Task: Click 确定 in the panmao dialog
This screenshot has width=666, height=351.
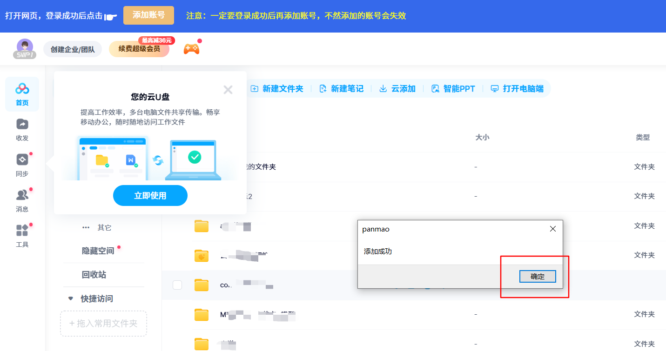Action: pyautogui.click(x=537, y=276)
